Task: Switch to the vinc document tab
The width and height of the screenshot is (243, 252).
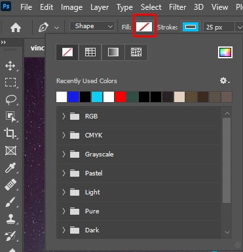Action: tap(35, 48)
